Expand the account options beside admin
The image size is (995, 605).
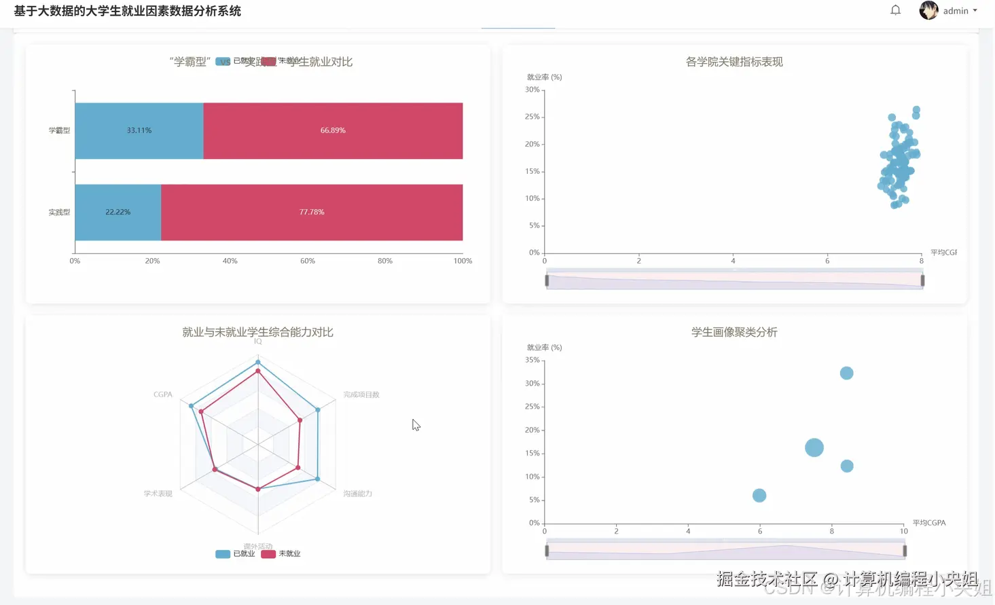[x=975, y=10]
